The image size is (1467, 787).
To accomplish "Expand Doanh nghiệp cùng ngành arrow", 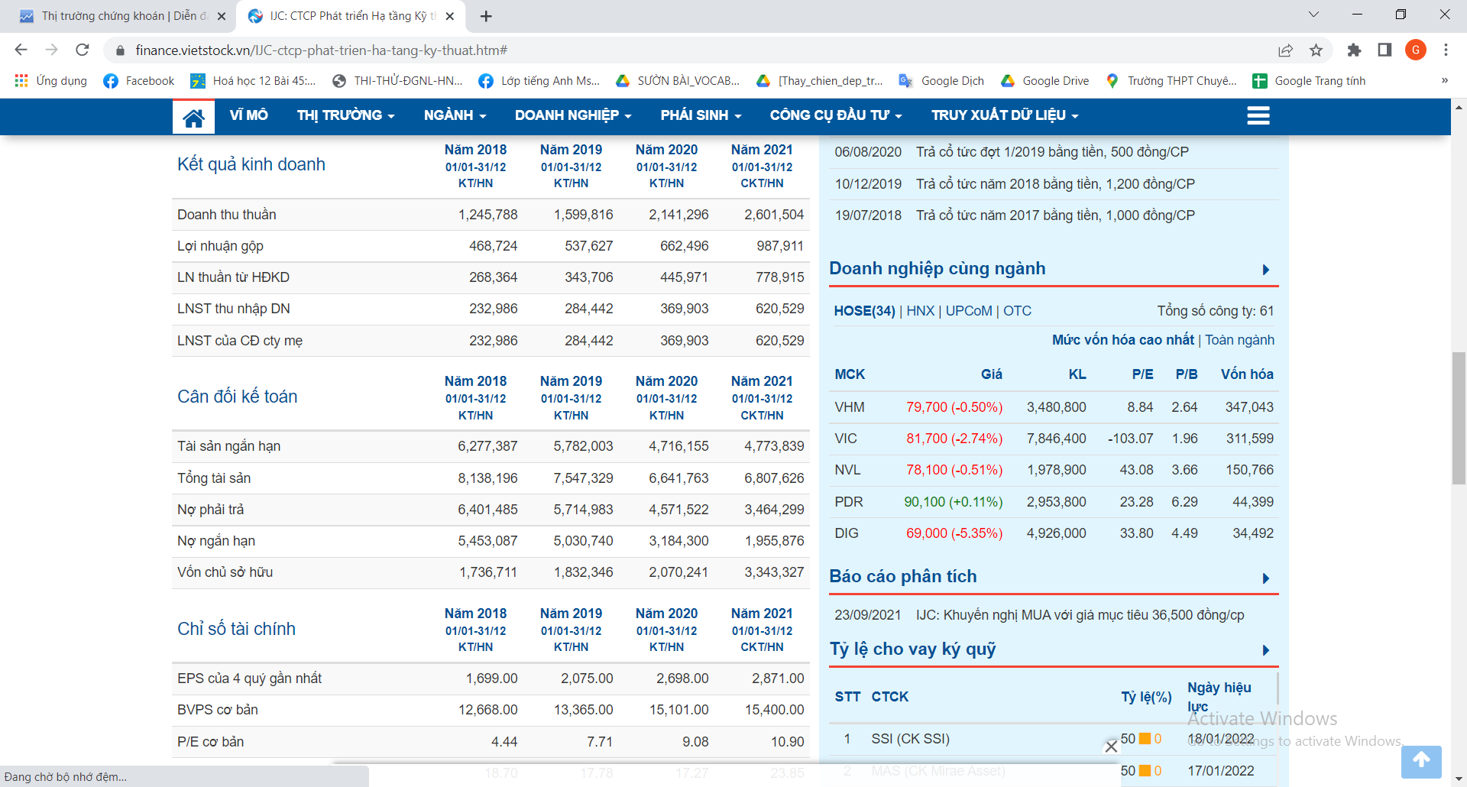I will click(1266, 270).
